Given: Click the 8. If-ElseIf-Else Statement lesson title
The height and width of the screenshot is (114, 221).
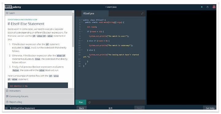Looking at the screenshot, I should pyautogui.click(x=22, y=108).
